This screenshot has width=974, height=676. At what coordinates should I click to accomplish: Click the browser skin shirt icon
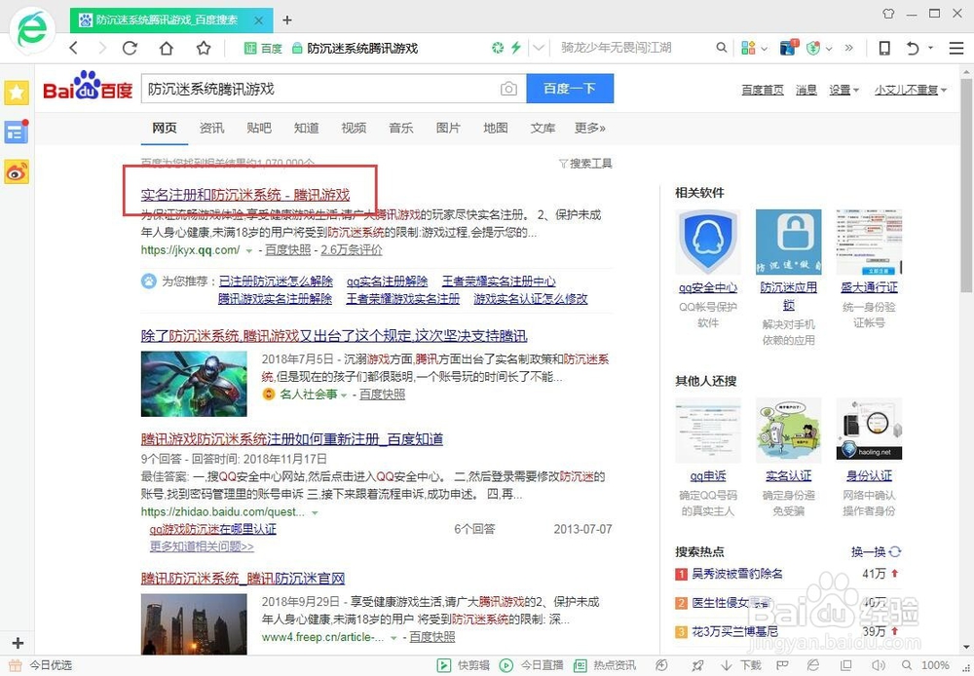click(888, 13)
